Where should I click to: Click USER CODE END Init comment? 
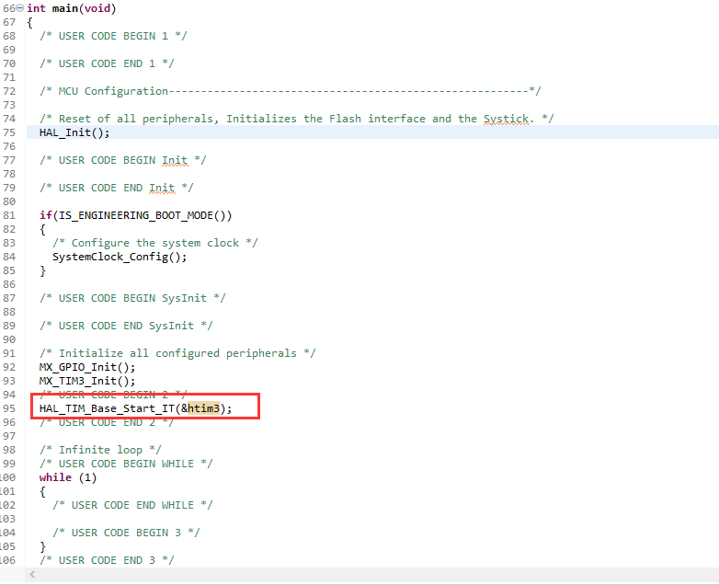coord(117,188)
